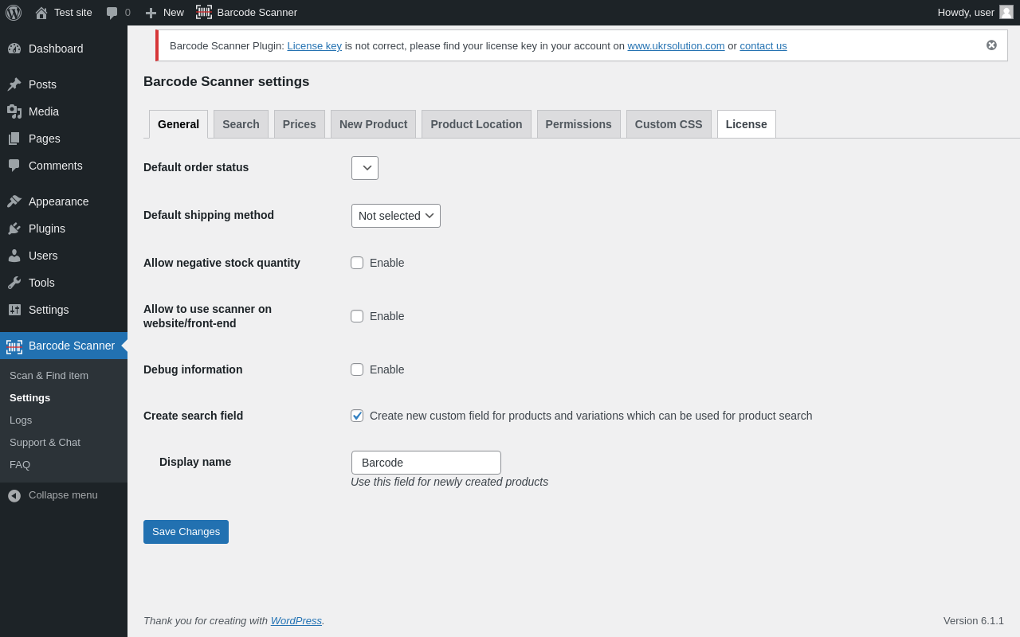The width and height of the screenshot is (1020, 637).
Task: Switch to the Prices tab
Action: coord(300,124)
